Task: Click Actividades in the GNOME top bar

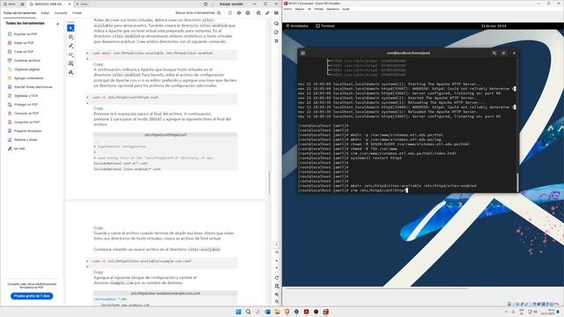Action: (x=297, y=26)
